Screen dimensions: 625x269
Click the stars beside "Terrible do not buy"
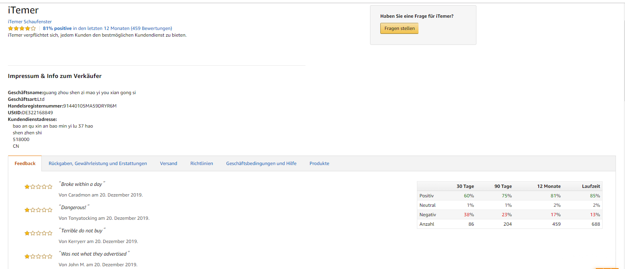[x=38, y=233]
